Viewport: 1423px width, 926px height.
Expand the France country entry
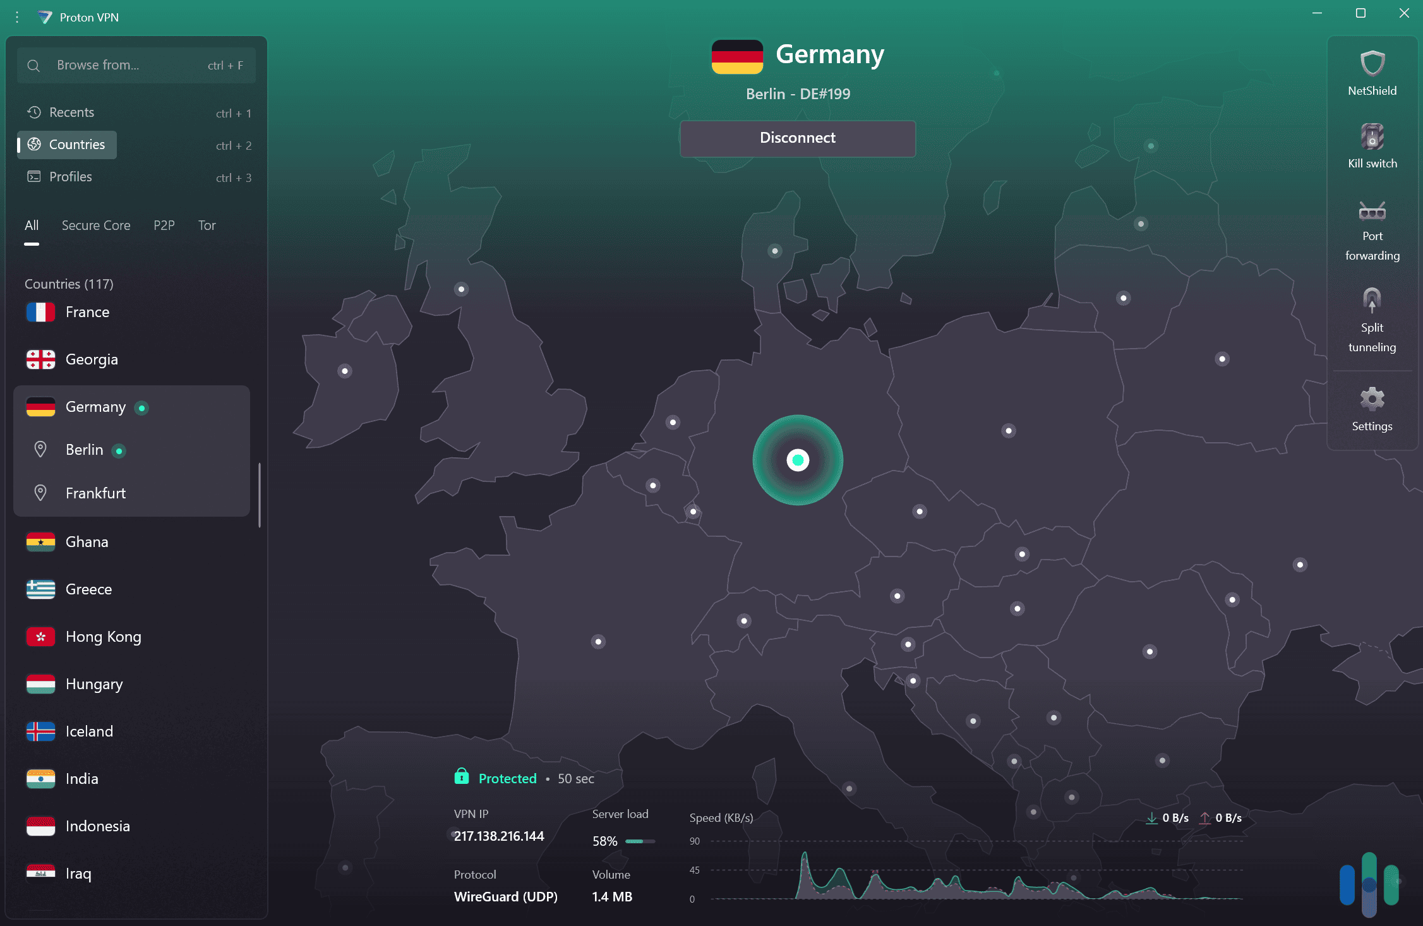(x=87, y=312)
